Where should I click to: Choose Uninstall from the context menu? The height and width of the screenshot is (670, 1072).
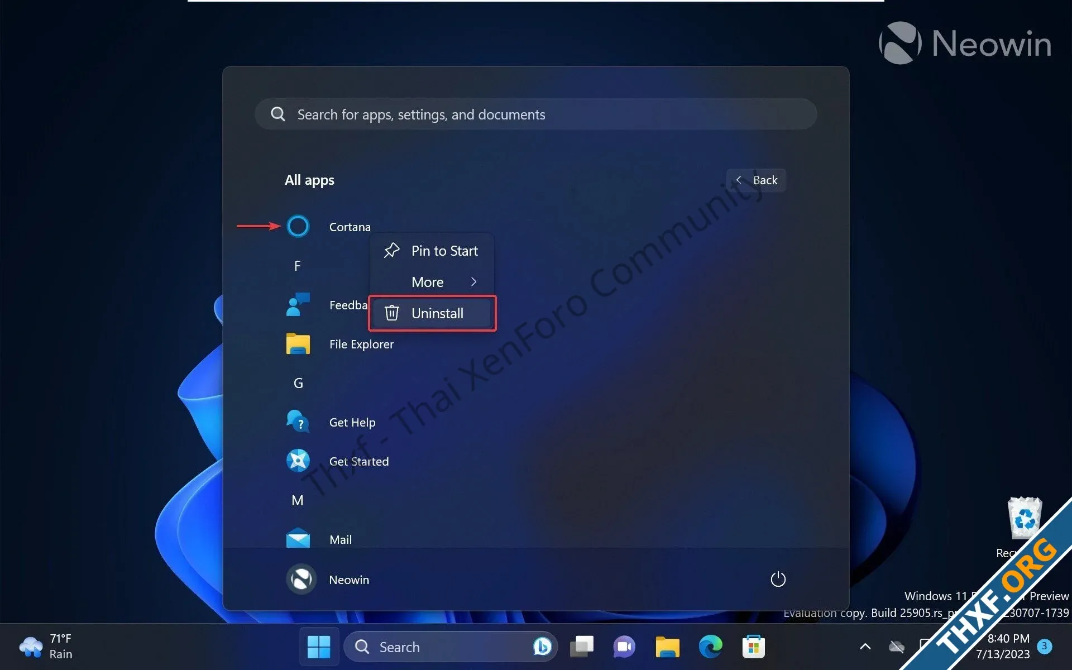point(432,313)
